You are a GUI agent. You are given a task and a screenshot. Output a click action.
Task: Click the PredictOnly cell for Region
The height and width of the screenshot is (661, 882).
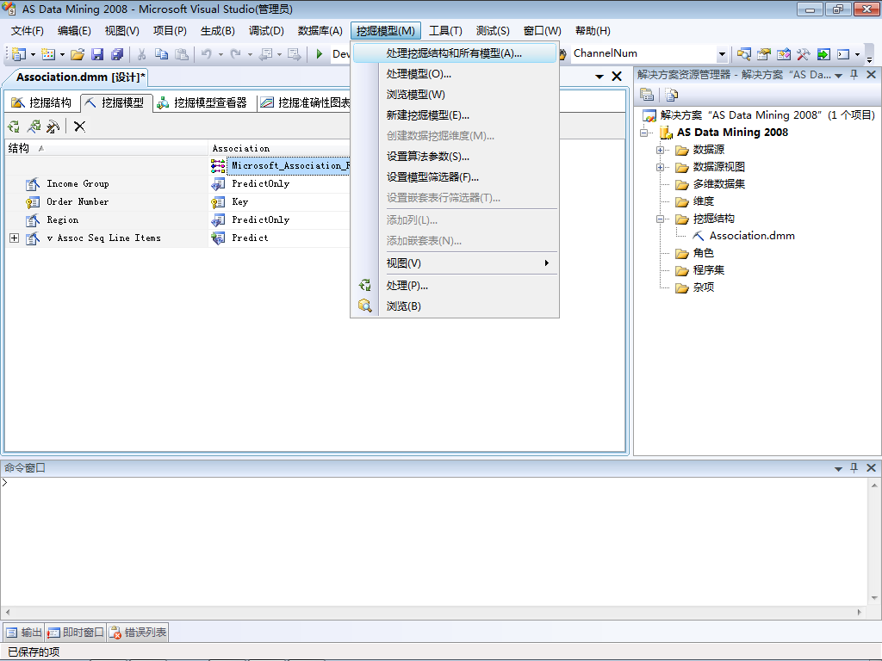point(280,219)
